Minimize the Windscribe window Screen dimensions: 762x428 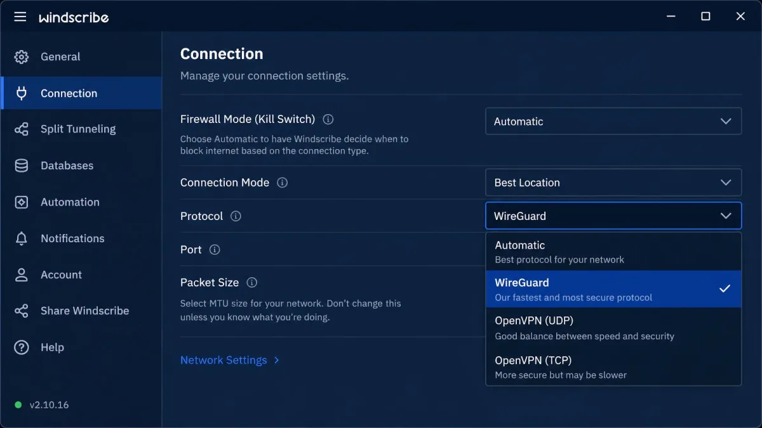point(671,16)
